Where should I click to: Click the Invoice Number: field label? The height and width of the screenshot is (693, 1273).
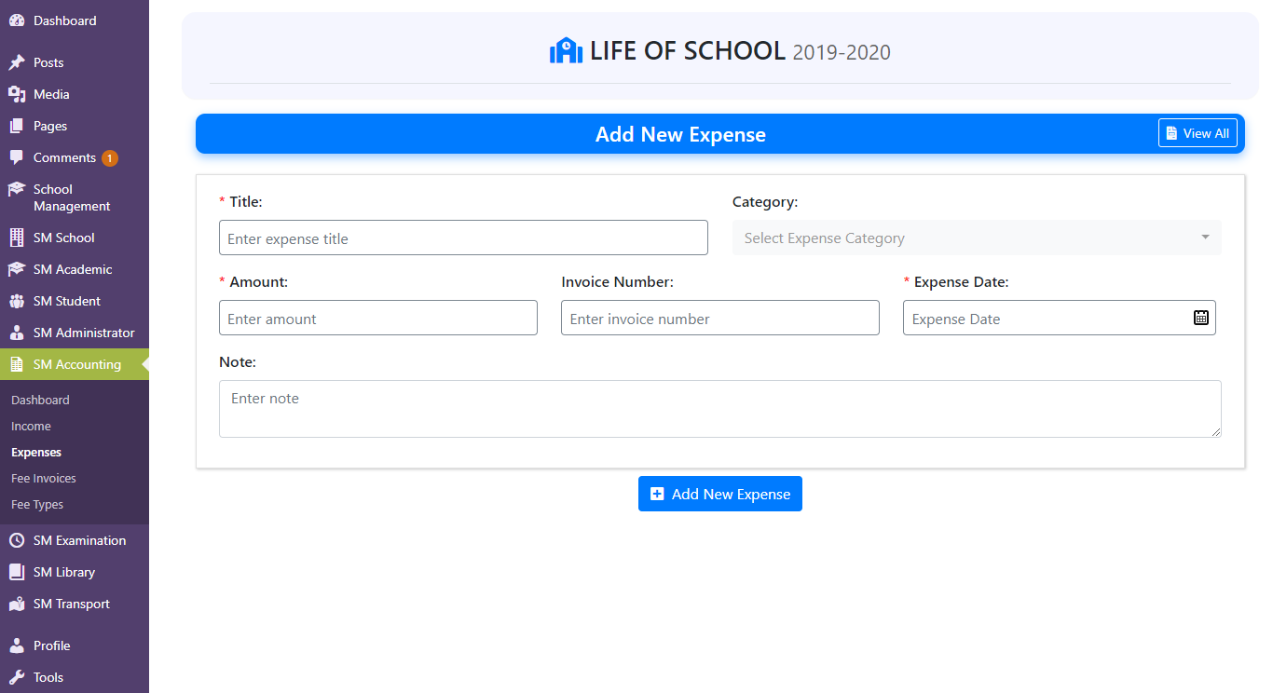617,281
